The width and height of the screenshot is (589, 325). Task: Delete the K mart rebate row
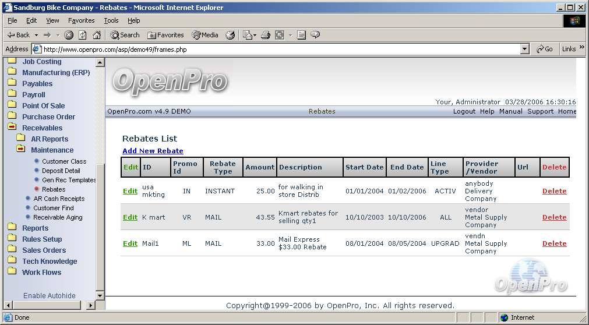(554, 217)
